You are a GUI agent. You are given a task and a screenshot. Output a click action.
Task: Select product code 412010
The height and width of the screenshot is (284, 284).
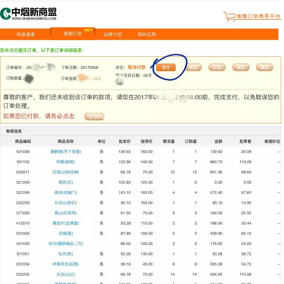(23, 223)
